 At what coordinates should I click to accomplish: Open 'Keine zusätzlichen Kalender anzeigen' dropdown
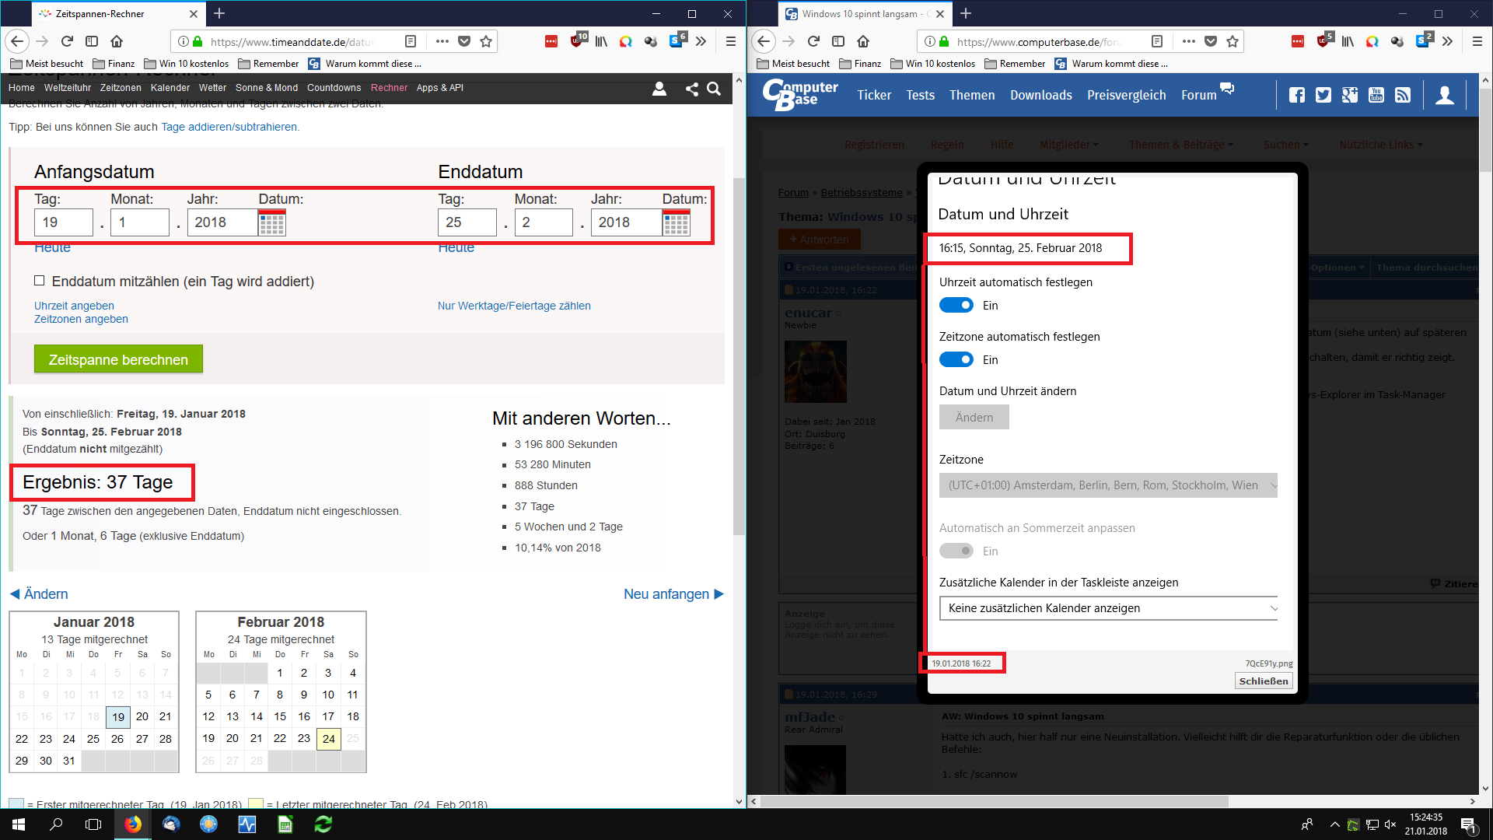[x=1108, y=608]
